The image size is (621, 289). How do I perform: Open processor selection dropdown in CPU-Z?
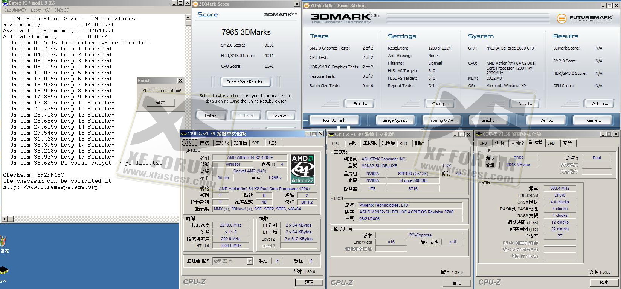250,261
